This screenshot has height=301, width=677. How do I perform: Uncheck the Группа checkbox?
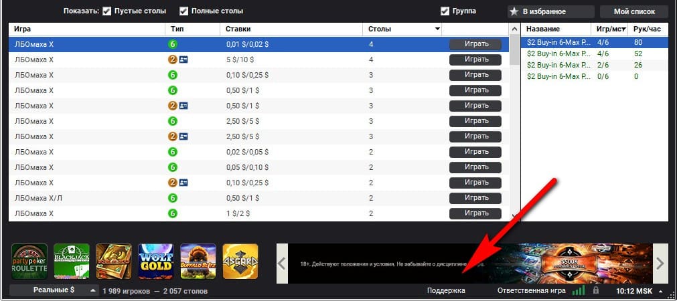[x=445, y=11]
